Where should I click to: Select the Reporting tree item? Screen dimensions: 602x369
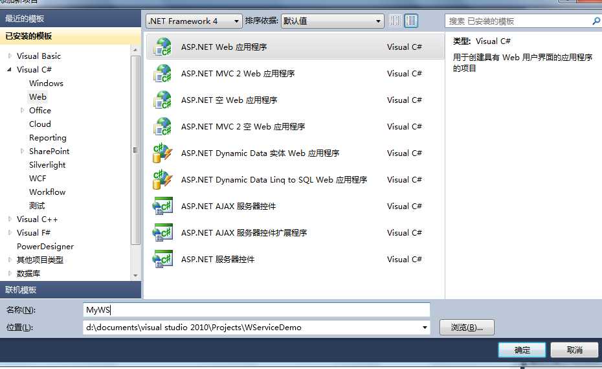point(48,138)
